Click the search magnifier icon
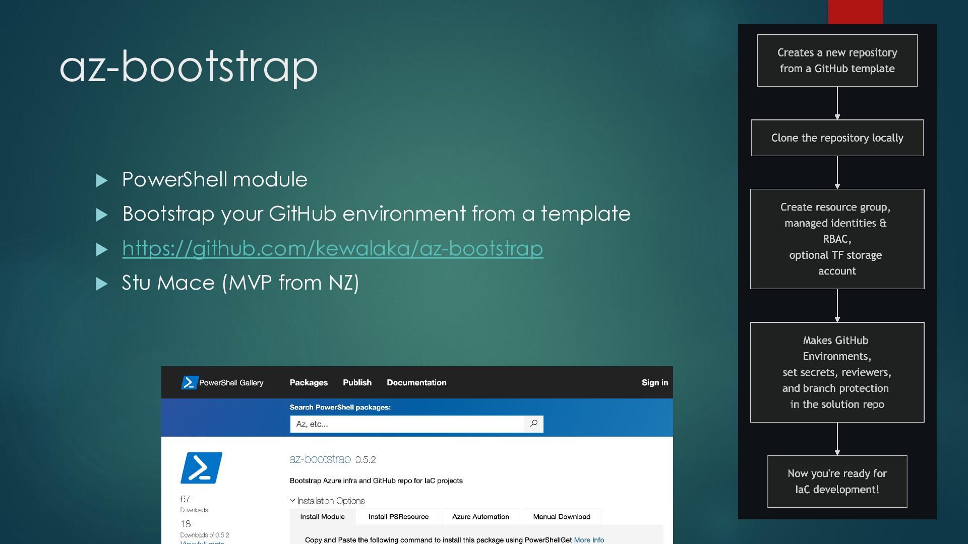Viewport: 968px width, 544px height. coord(534,424)
